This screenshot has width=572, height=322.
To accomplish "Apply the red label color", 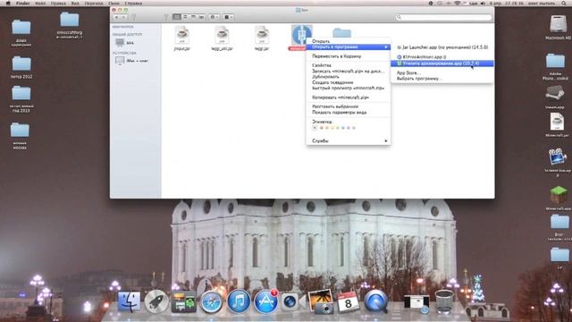I will (322, 128).
